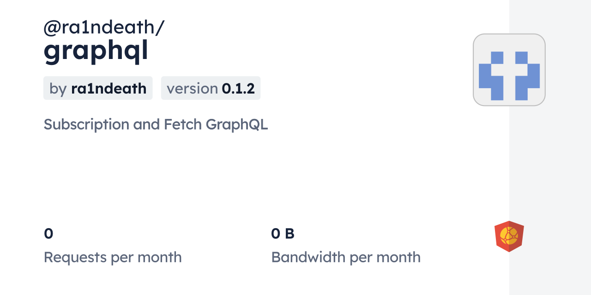Open the graphql package title
Screen dimensions: 591x295
point(96,52)
